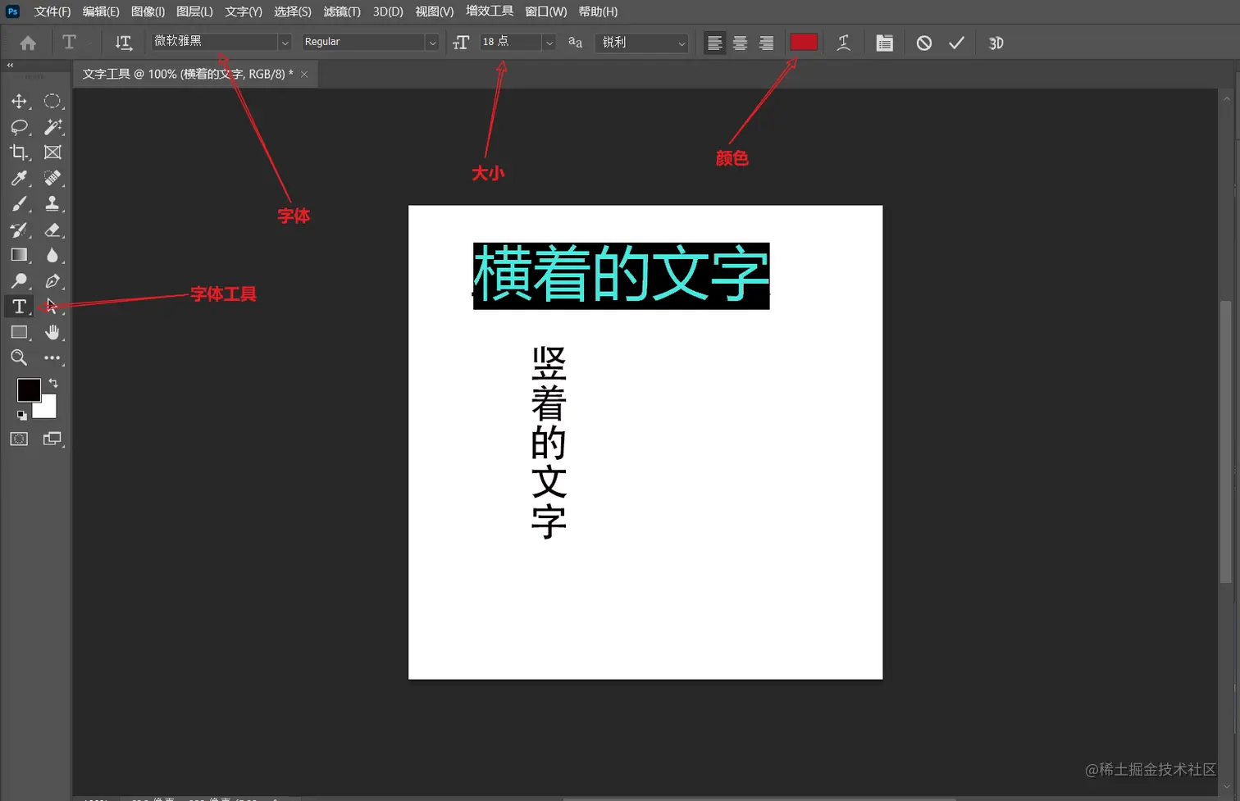
Task: Select the Blur tool
Action: point(52,255)
